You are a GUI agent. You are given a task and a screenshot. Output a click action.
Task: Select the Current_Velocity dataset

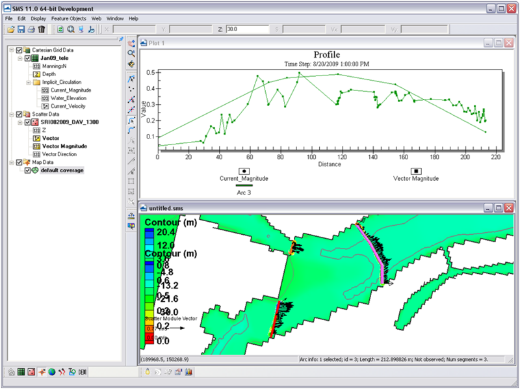[68, 106]
